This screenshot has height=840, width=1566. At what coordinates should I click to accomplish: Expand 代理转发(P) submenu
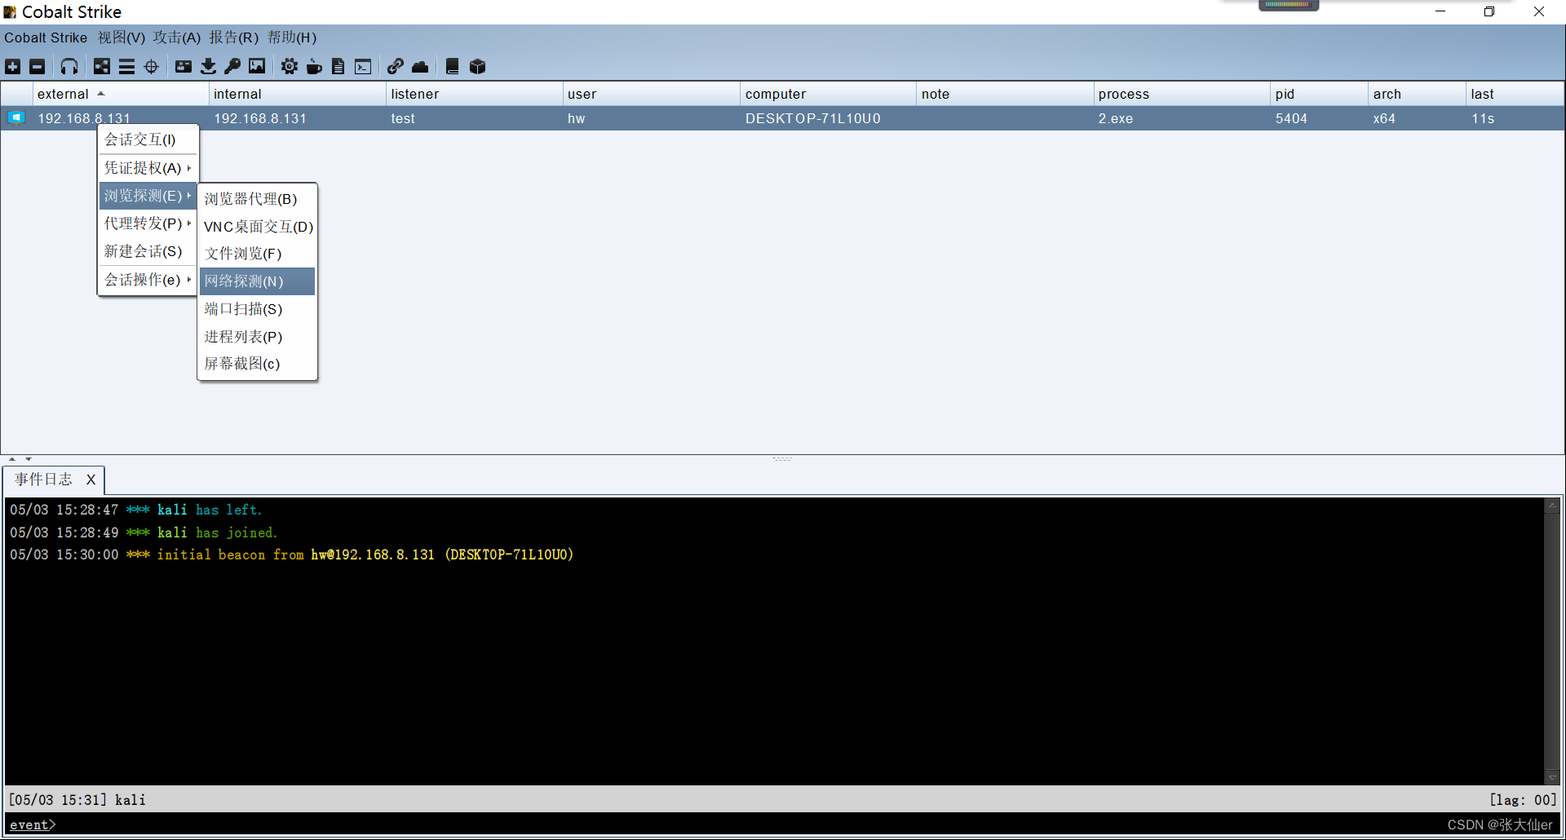tap(148, 223)
